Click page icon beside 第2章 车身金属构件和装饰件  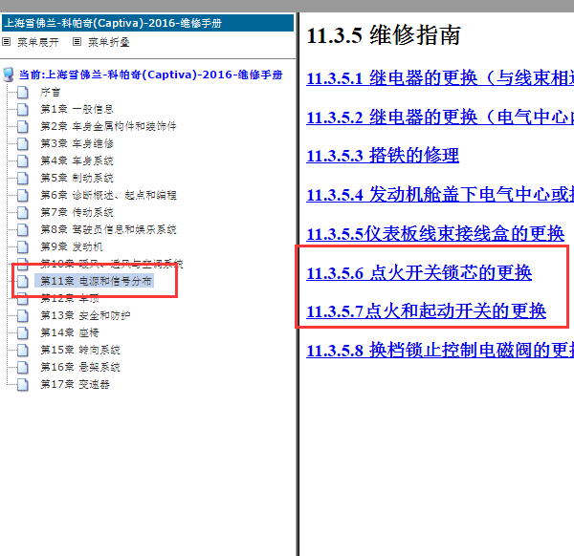[23, 126]
